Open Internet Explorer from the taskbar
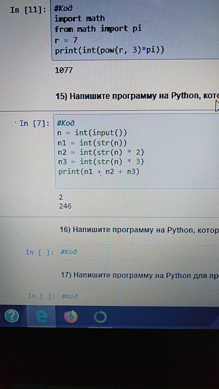The image size is (219, 389). click(41, 317)
